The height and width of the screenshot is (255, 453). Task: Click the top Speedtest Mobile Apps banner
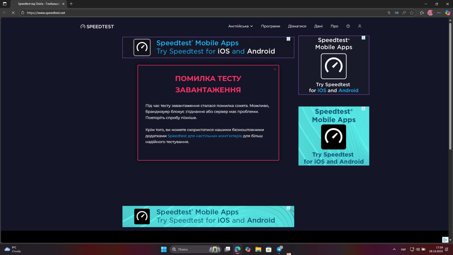208,47
